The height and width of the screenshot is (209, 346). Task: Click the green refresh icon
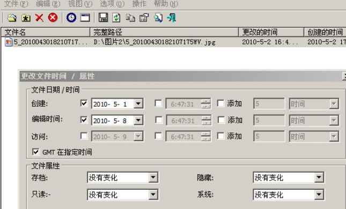116,18
